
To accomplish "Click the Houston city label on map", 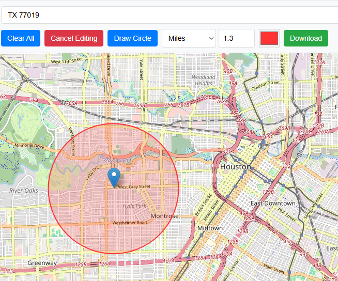I will 235,167.
